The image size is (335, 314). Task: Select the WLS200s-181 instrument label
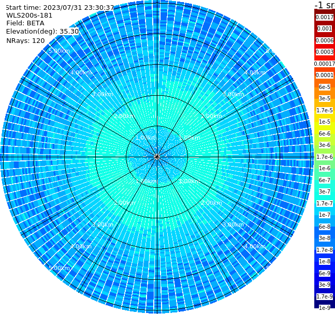(30, 16)
